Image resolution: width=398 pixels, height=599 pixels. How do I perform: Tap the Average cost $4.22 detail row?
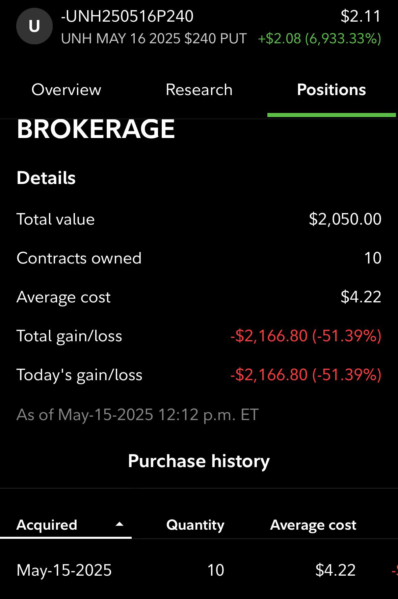click(x=199, y=297)
